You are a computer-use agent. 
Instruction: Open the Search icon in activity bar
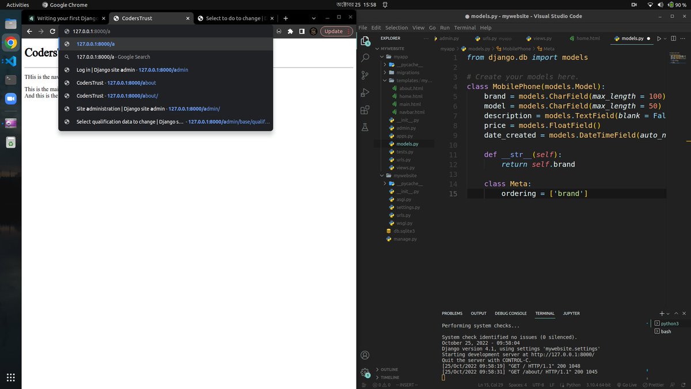[x=365, y=57]
